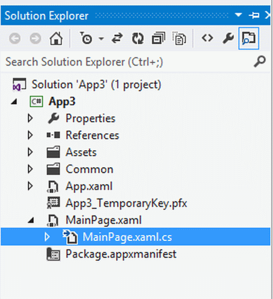Open the pending changes filter dropdown arrow
Image resolution: width=273 pixels, height=299 pixels.
[x=101, y=39]
